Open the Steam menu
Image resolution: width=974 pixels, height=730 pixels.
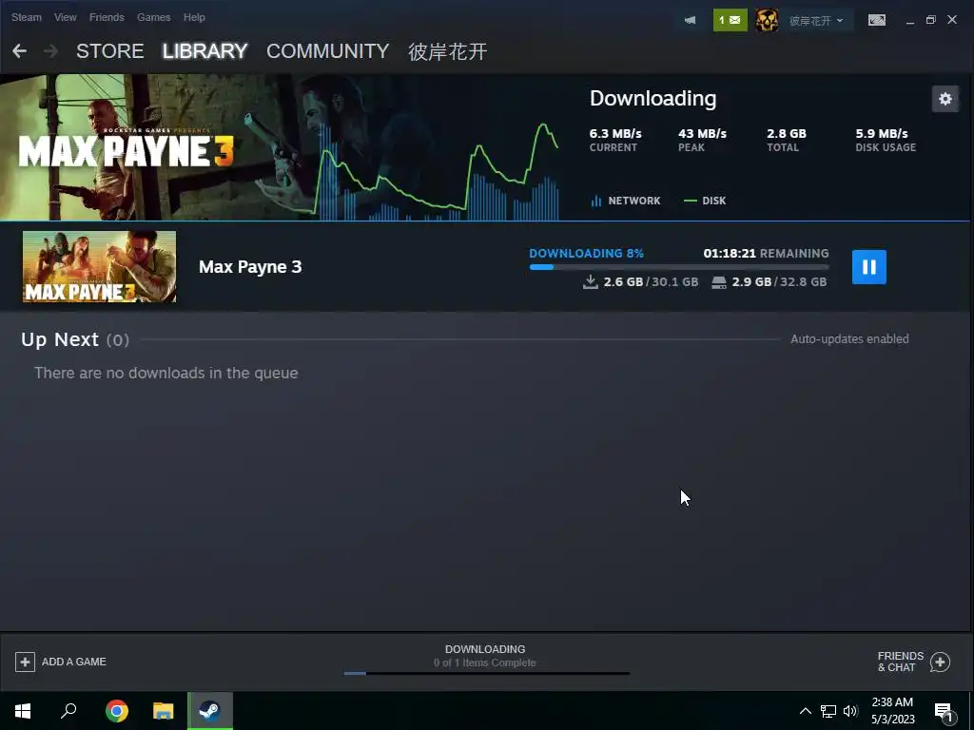[x=26, y=17]
